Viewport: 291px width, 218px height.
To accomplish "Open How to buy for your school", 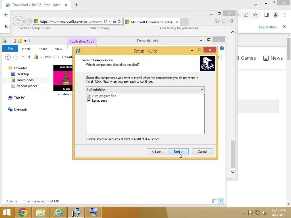I will click(x=179, y=28).
